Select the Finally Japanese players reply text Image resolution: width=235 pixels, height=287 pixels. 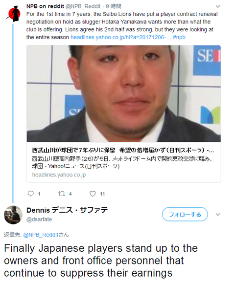(x=101, y=261)
